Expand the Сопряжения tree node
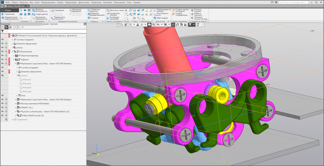 pyautogui.click(x=12, y=119)
